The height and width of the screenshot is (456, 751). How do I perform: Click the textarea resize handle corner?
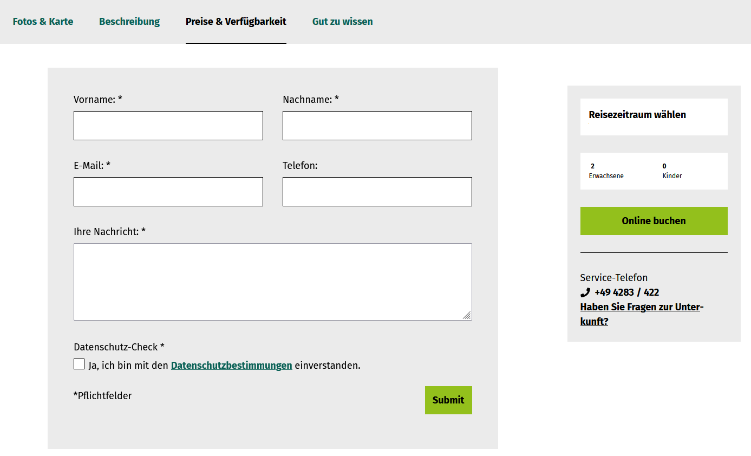click(x=467, y=315)
